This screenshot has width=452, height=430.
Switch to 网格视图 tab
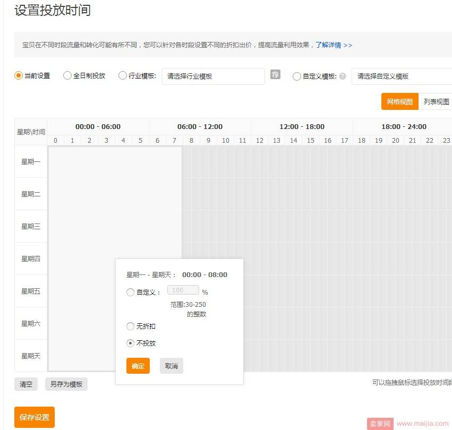pyautogui.click(x=399, y=101)
